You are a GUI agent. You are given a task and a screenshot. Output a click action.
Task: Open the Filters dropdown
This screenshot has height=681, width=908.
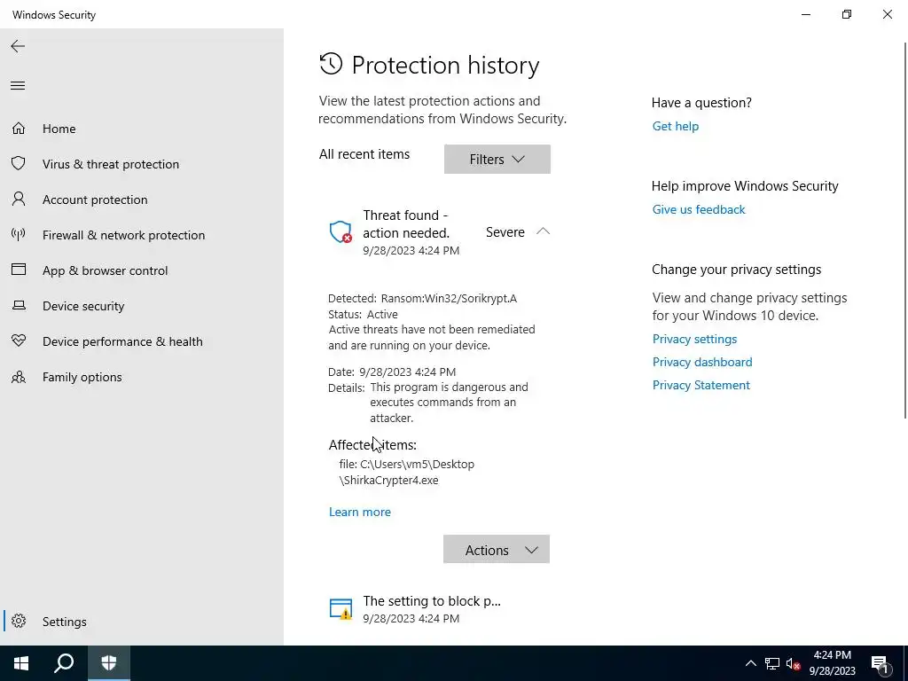click(x=497, y=160)
